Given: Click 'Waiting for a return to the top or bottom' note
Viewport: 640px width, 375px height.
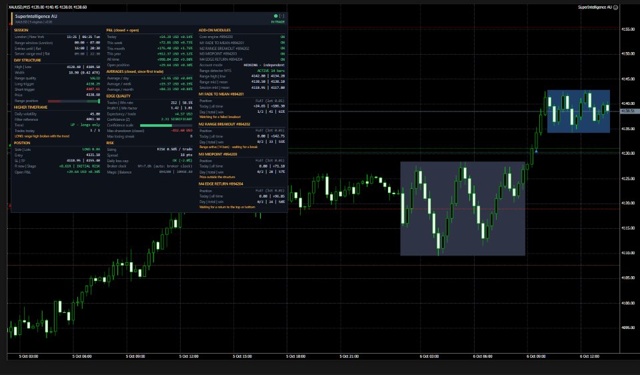Looking at the screenshot, I should 227,207.
